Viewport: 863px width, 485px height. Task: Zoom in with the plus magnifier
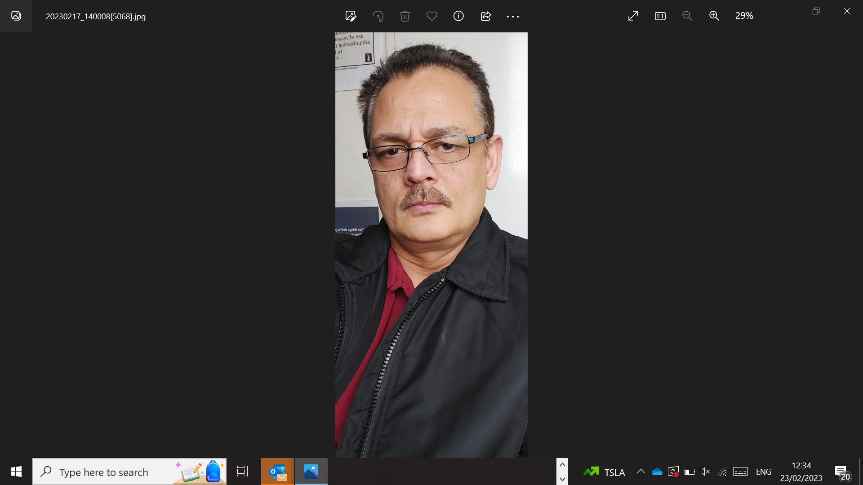pos(714,16)
